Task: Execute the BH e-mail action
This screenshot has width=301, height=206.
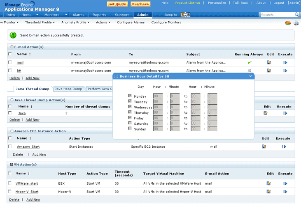Action: 285,71
